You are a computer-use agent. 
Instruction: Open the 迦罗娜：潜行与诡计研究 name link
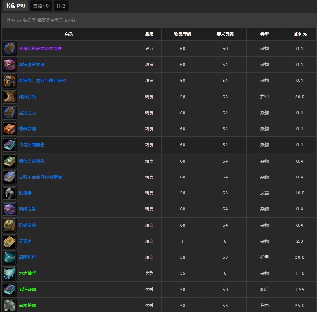(x=42, y=81)
